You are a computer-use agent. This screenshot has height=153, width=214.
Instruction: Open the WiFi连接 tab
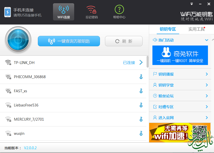[64, 12]
